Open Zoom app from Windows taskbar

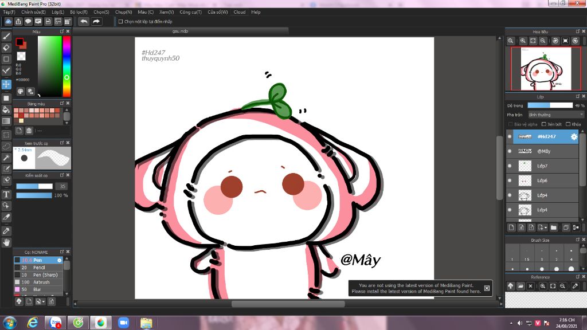(x=123, y=323)
